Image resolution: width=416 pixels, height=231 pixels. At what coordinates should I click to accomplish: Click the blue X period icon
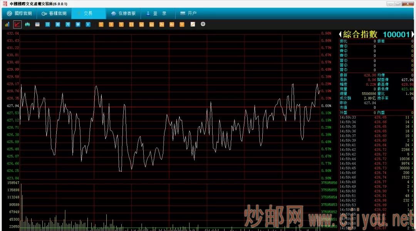pos(88,24)
